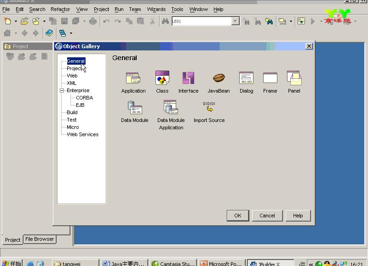Click the Find binoculars icon left of search box
The image size is (368, 266).
pyautogui.click(x=165, y=21)
